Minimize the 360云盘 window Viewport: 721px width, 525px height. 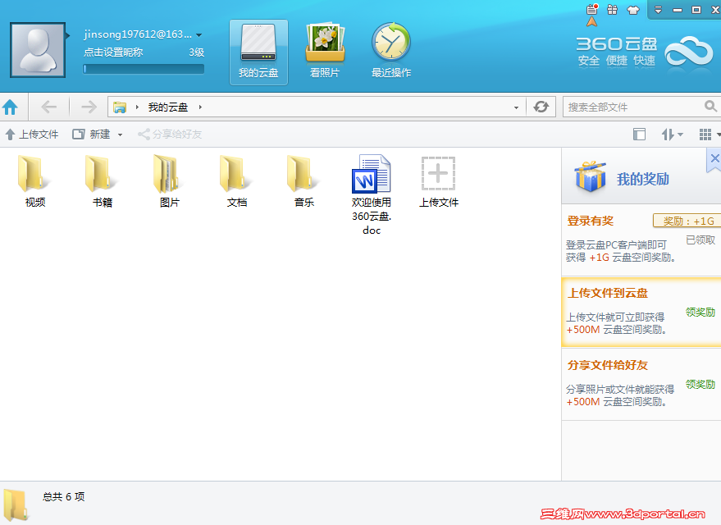tap(678, 10)
